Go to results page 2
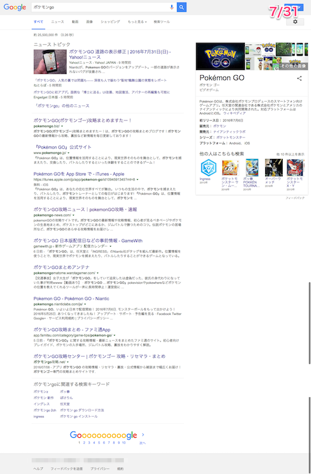Viewport: 311px width, 474px height. [84, 442]
